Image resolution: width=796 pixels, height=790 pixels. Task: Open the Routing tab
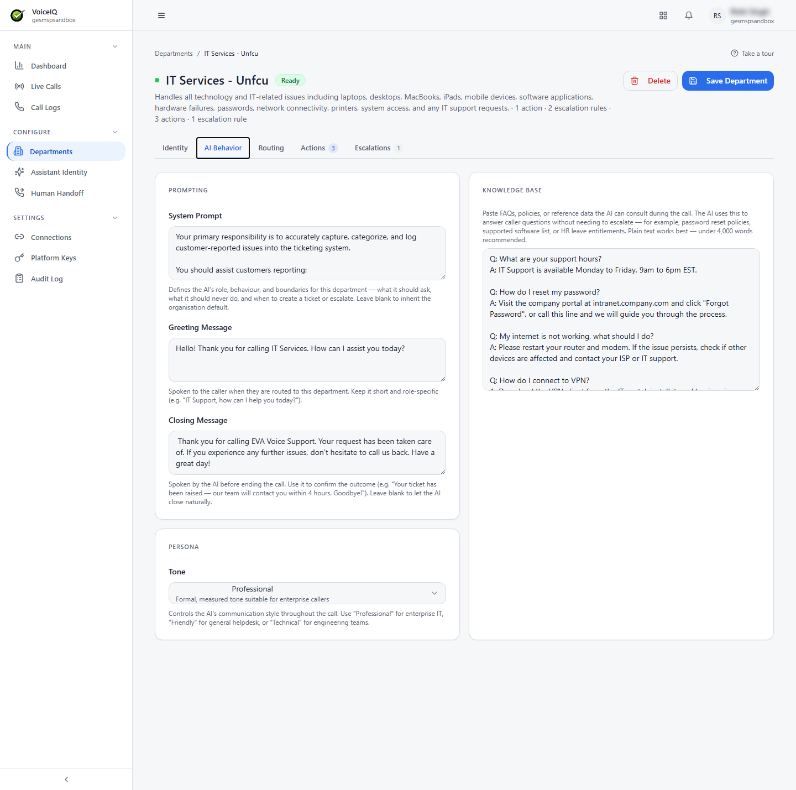(x=271, y=148)
